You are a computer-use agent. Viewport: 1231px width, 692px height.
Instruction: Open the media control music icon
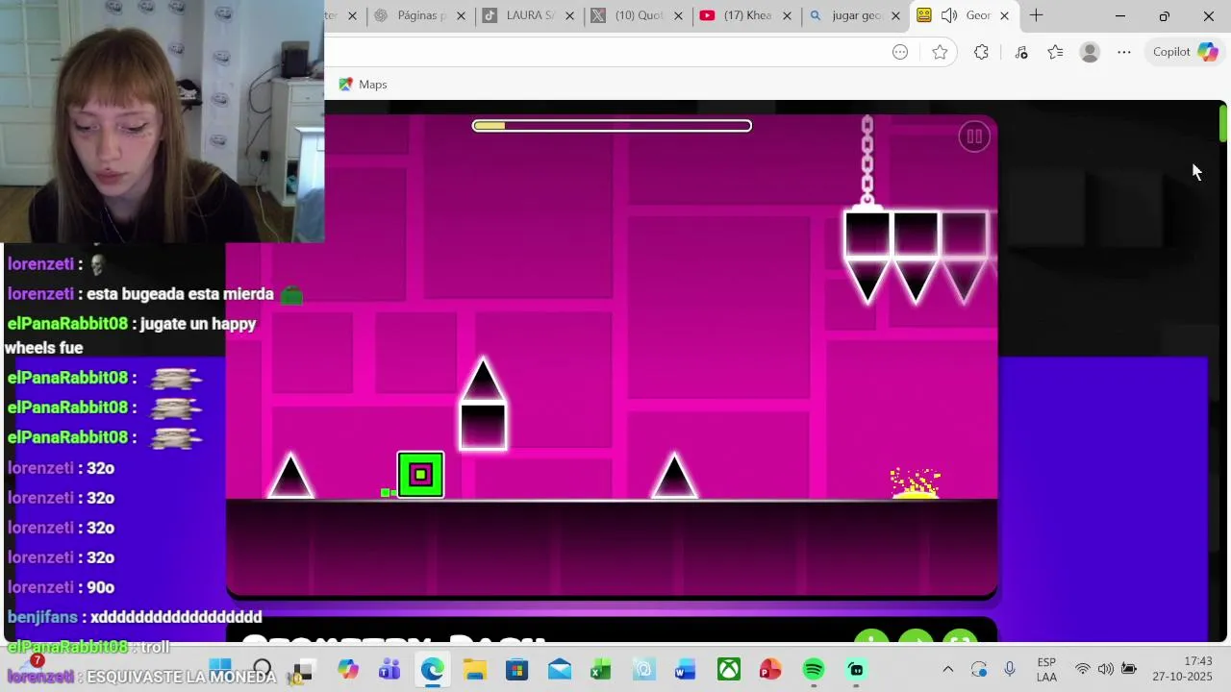coord(1020,52)
